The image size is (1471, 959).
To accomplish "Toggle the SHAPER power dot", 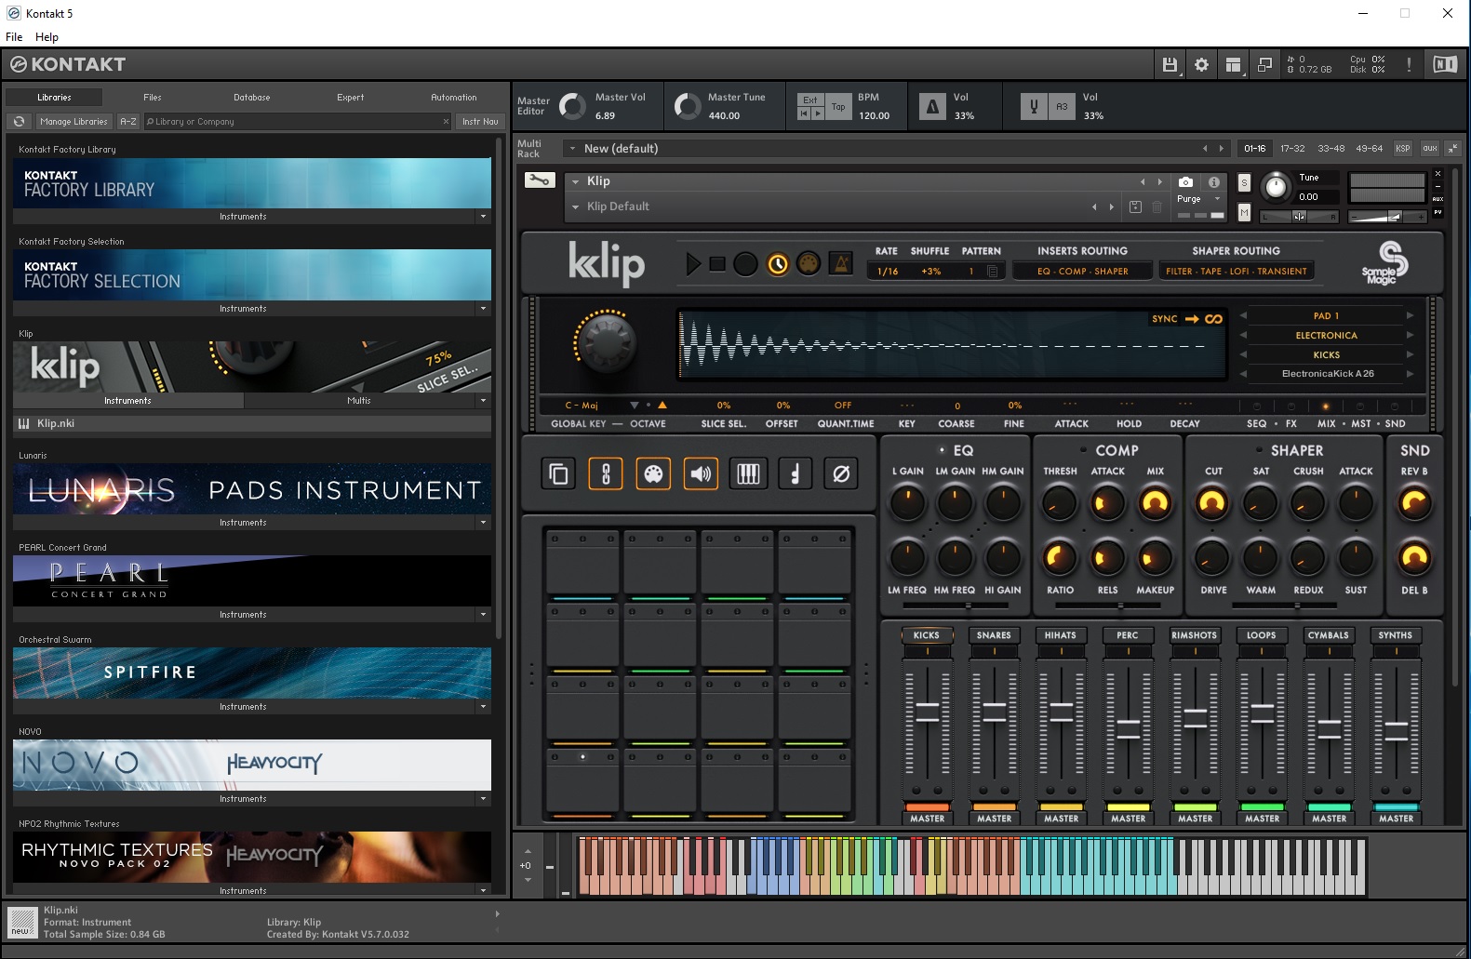I will coord(1259,450).
